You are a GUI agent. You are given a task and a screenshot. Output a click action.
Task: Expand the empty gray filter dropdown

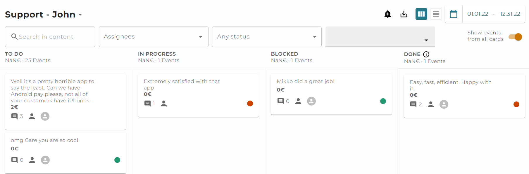click(x=380, y=37)
